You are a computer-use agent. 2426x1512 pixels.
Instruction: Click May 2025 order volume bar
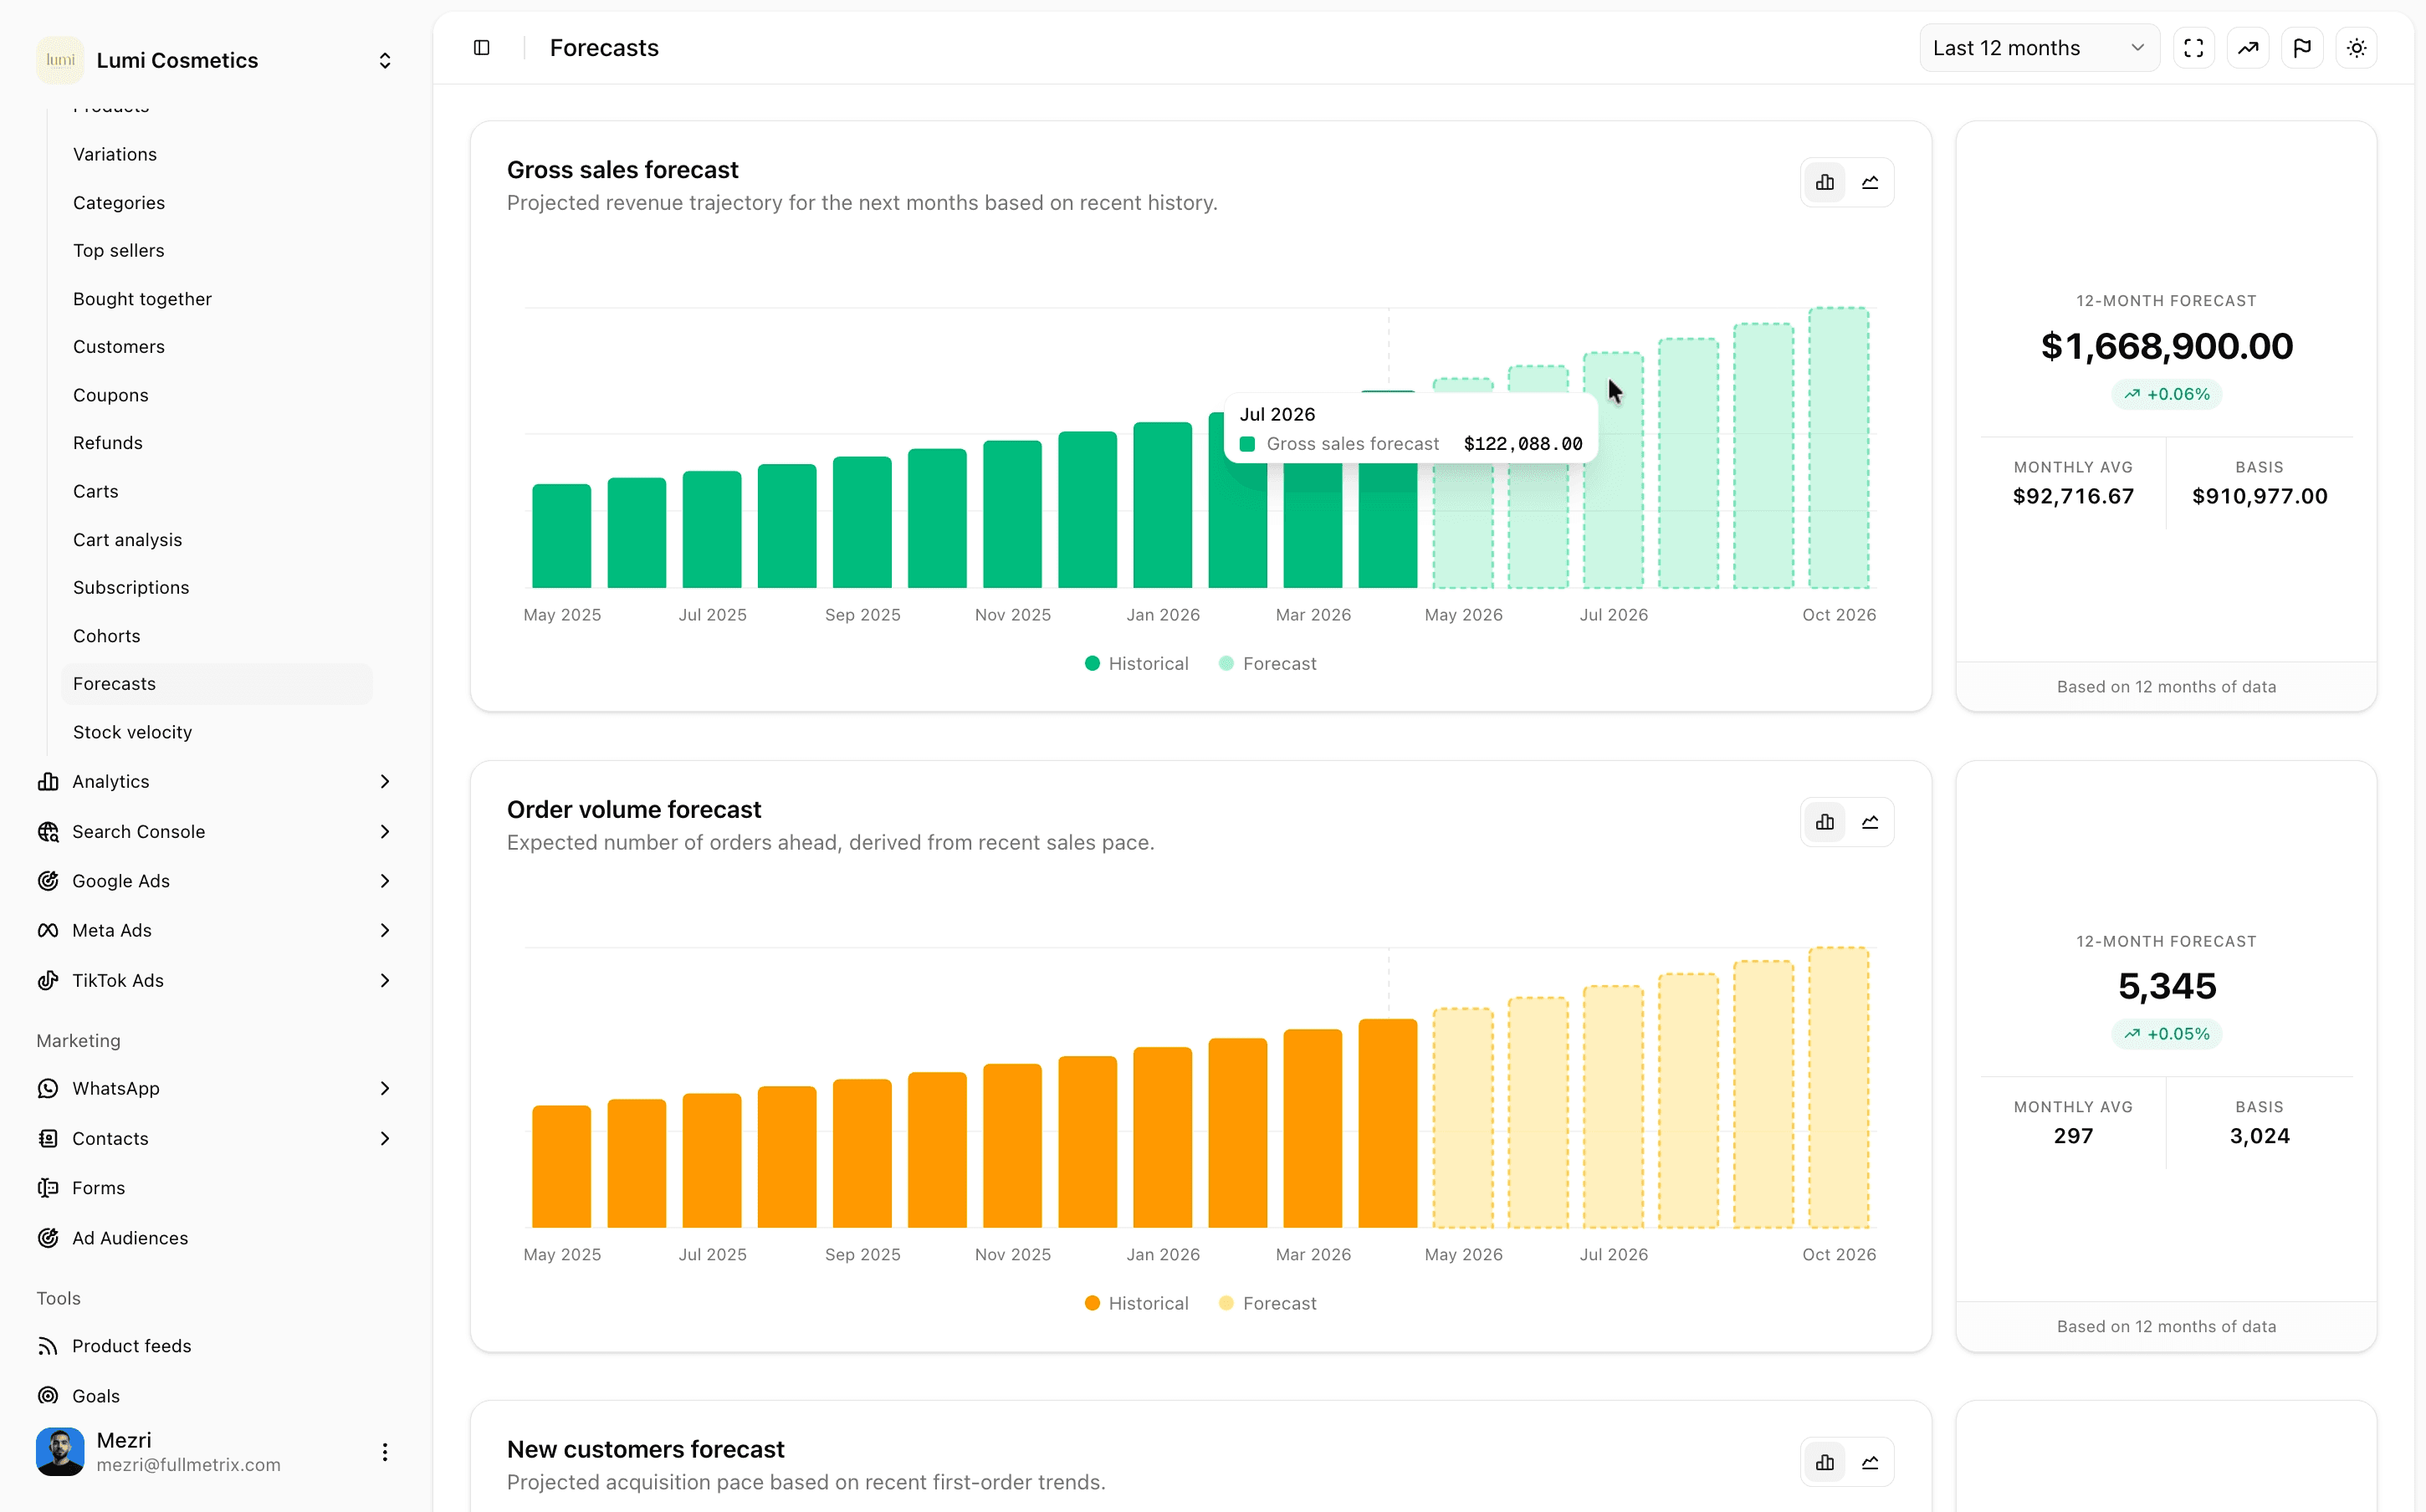(561, 1166)
